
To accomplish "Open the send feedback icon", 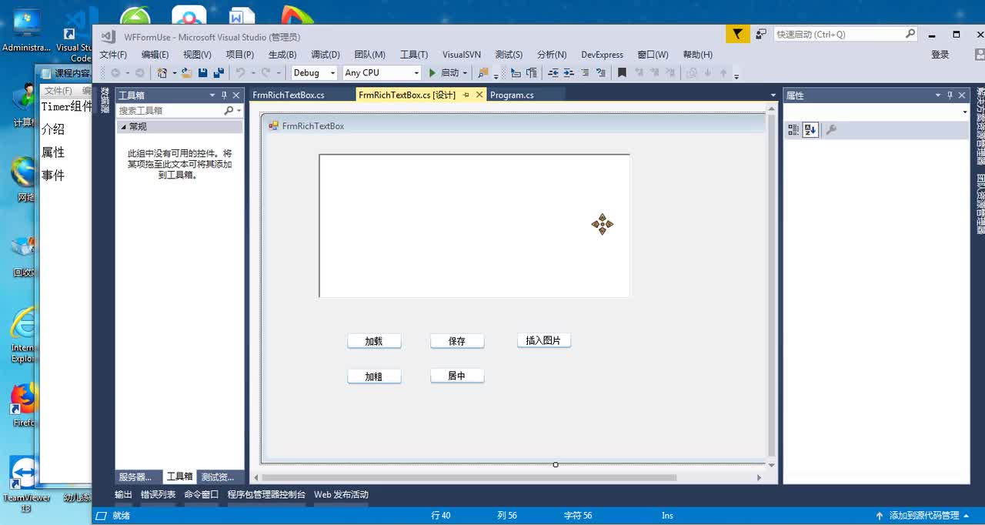I will coord(761,34).
